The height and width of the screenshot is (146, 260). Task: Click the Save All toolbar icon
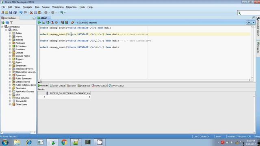[x=15, y=13]
